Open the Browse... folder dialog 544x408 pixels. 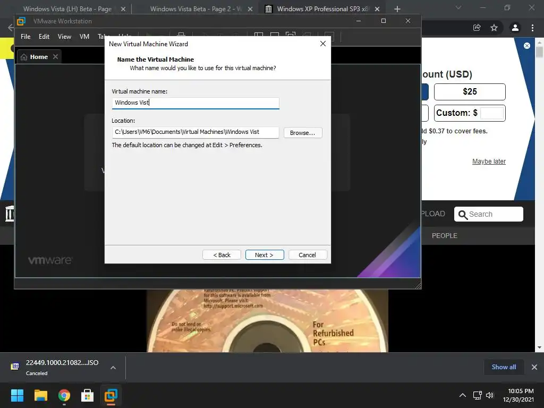[302, 133]
